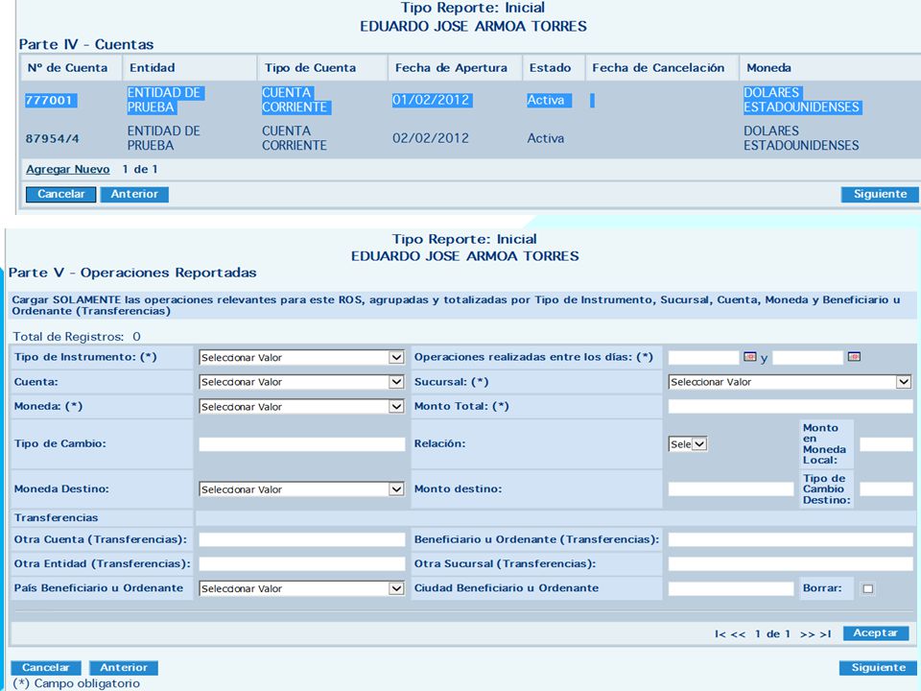Viewport: 921px width, 691px height.
Task: Expand the Cuenta dropdown list
Action: point(302,382)
